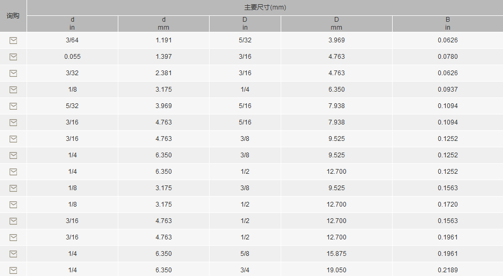Click the 5/8 D in cell
503x276 pixels.
[x=245, y=254]
